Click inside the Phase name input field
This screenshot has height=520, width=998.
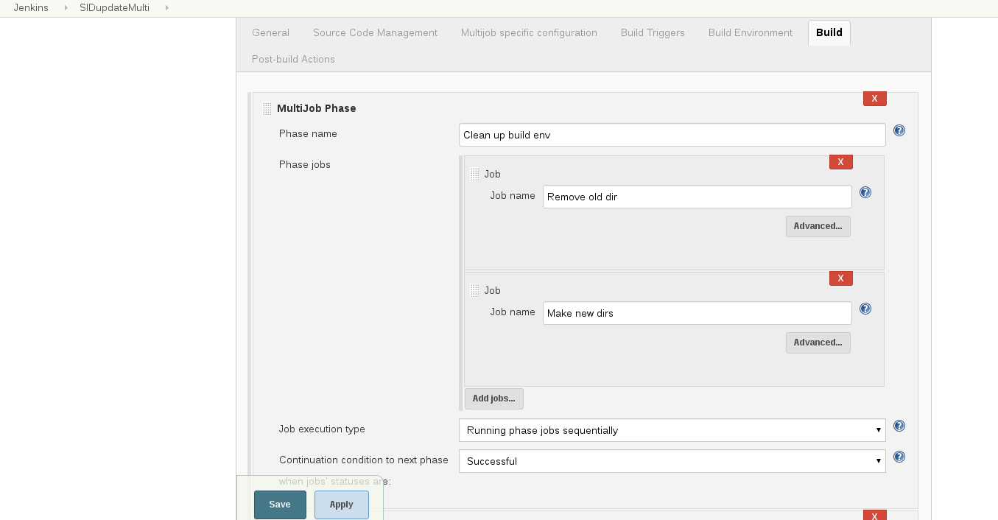672,134
